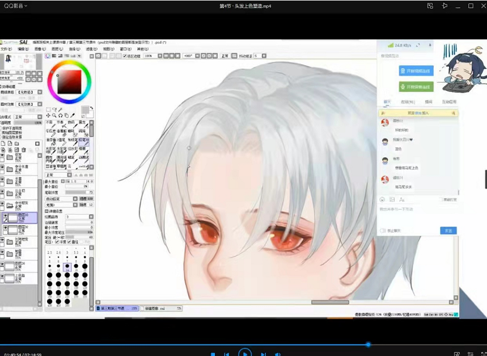The width and height of the screenshot is (487, 356).
Task: Create a new linework layer
Action: pyautogui.click(x=10, y=144)
